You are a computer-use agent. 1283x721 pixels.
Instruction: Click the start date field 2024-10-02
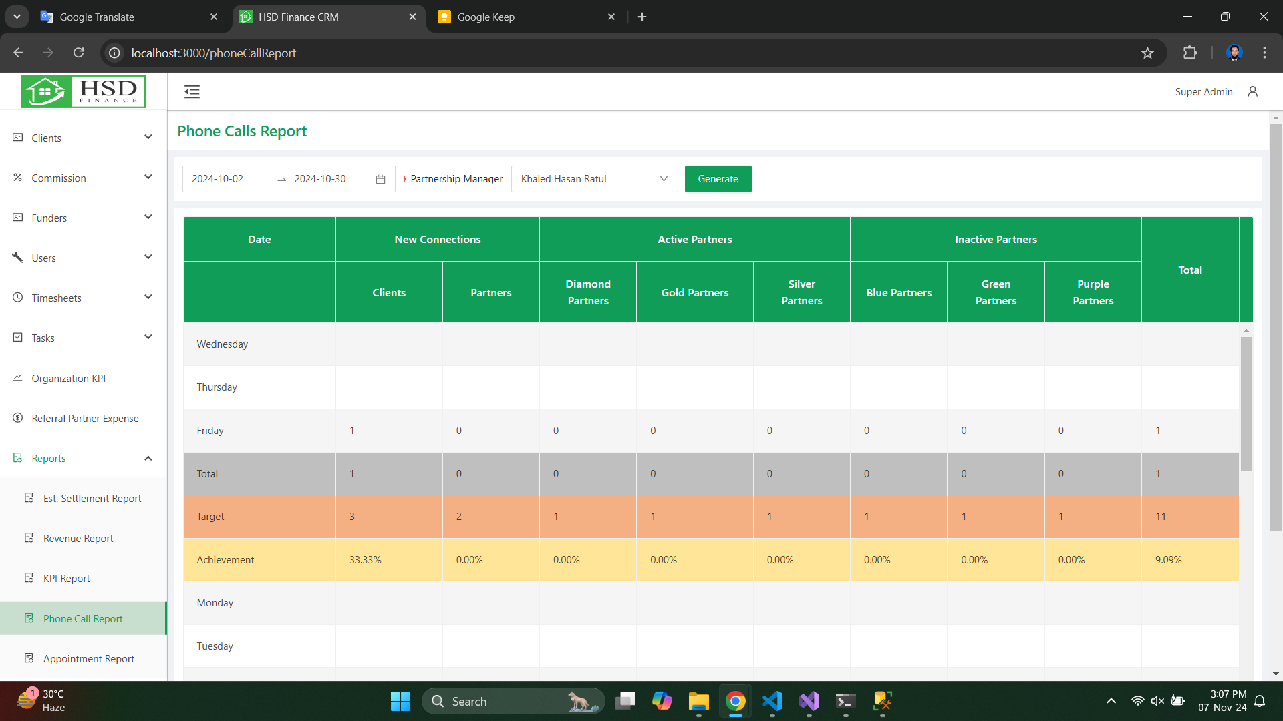click(218, 179)
